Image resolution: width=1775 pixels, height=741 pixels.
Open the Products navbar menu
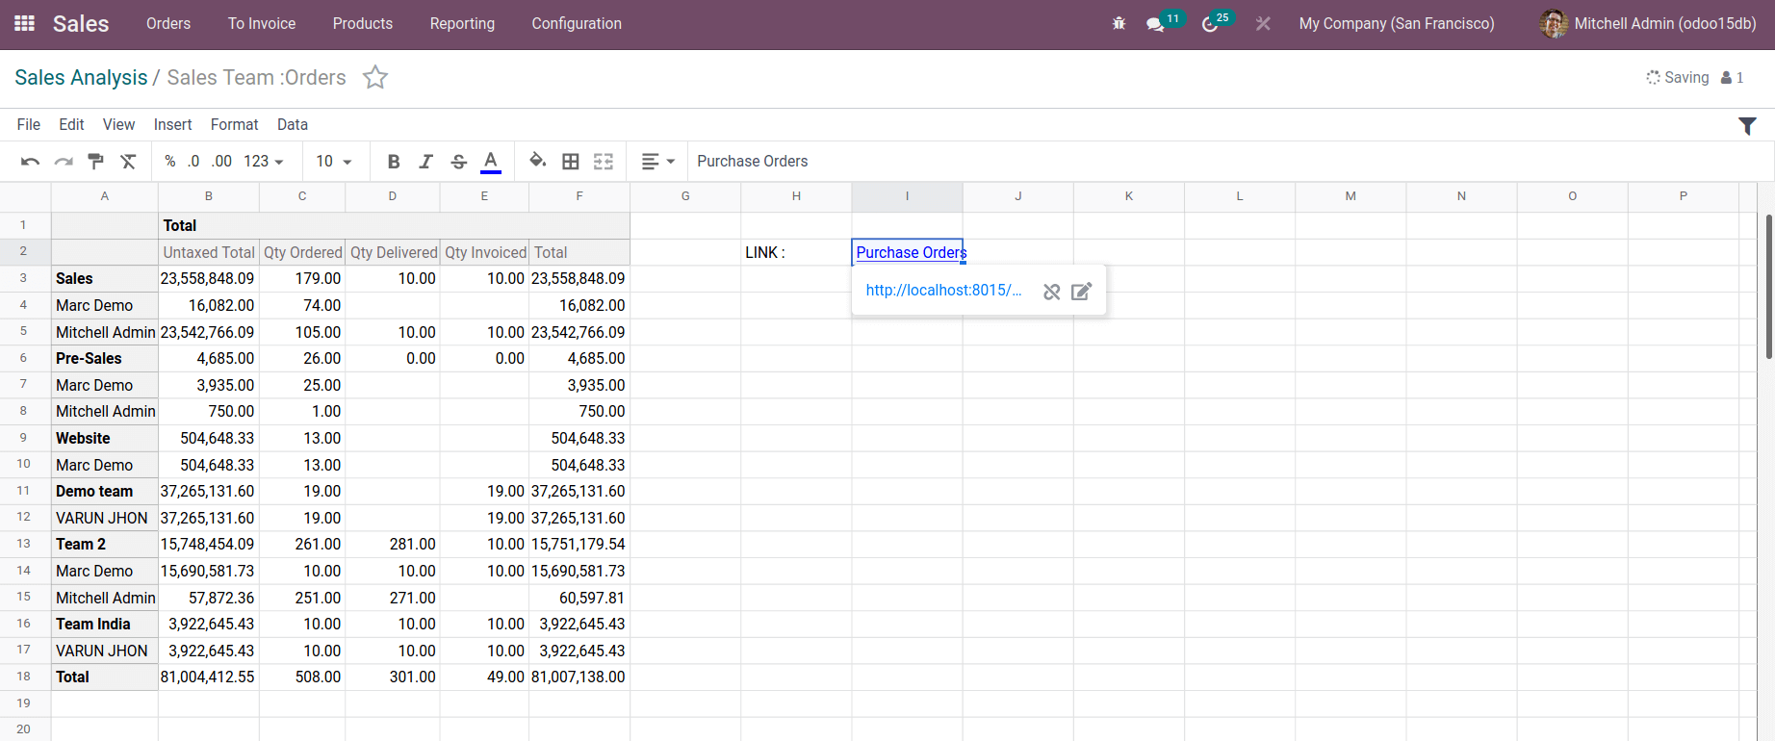363,23
